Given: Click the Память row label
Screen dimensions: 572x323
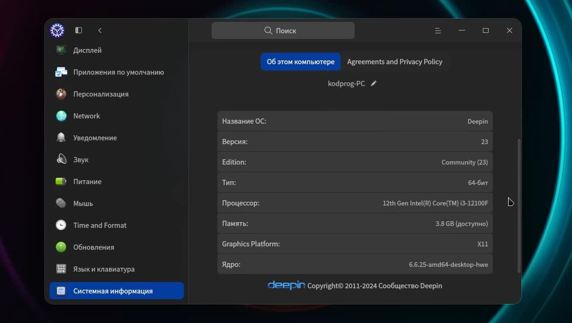Looking at the screenshot, I should tap(235, 223).
